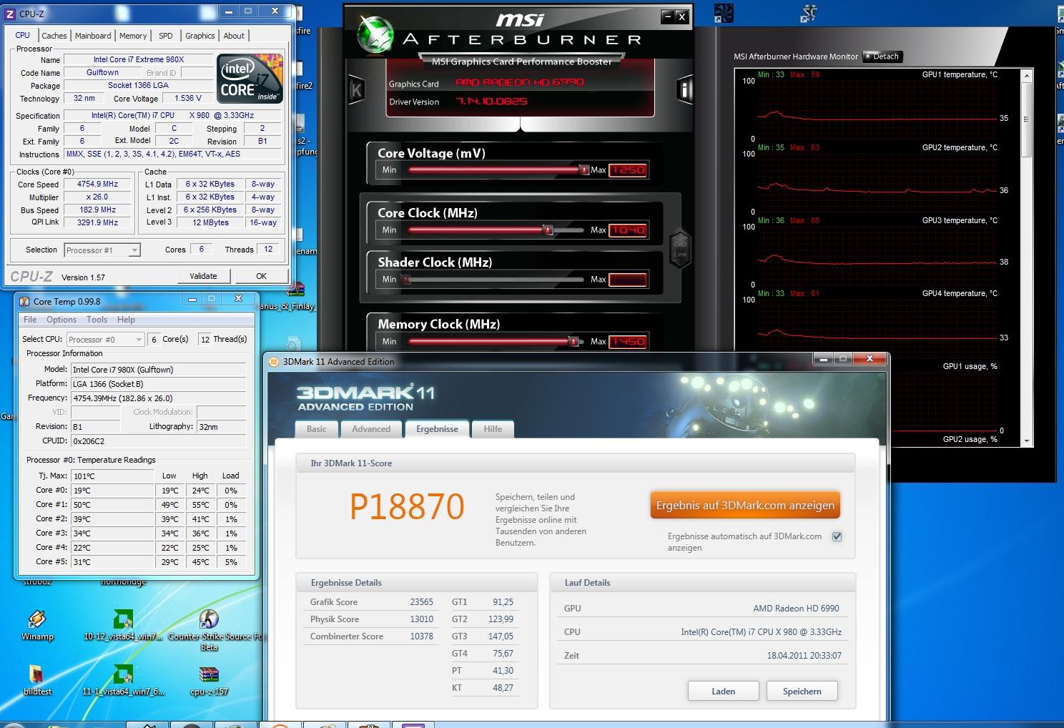Click the empty Shader Clock value field
Screen dimensions: 1064x728
click(627, 280)
